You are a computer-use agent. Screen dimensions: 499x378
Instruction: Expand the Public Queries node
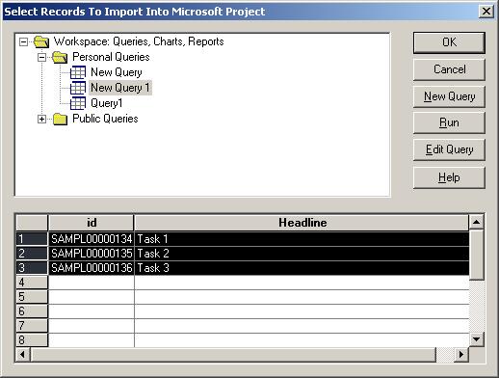coord(41,119)
